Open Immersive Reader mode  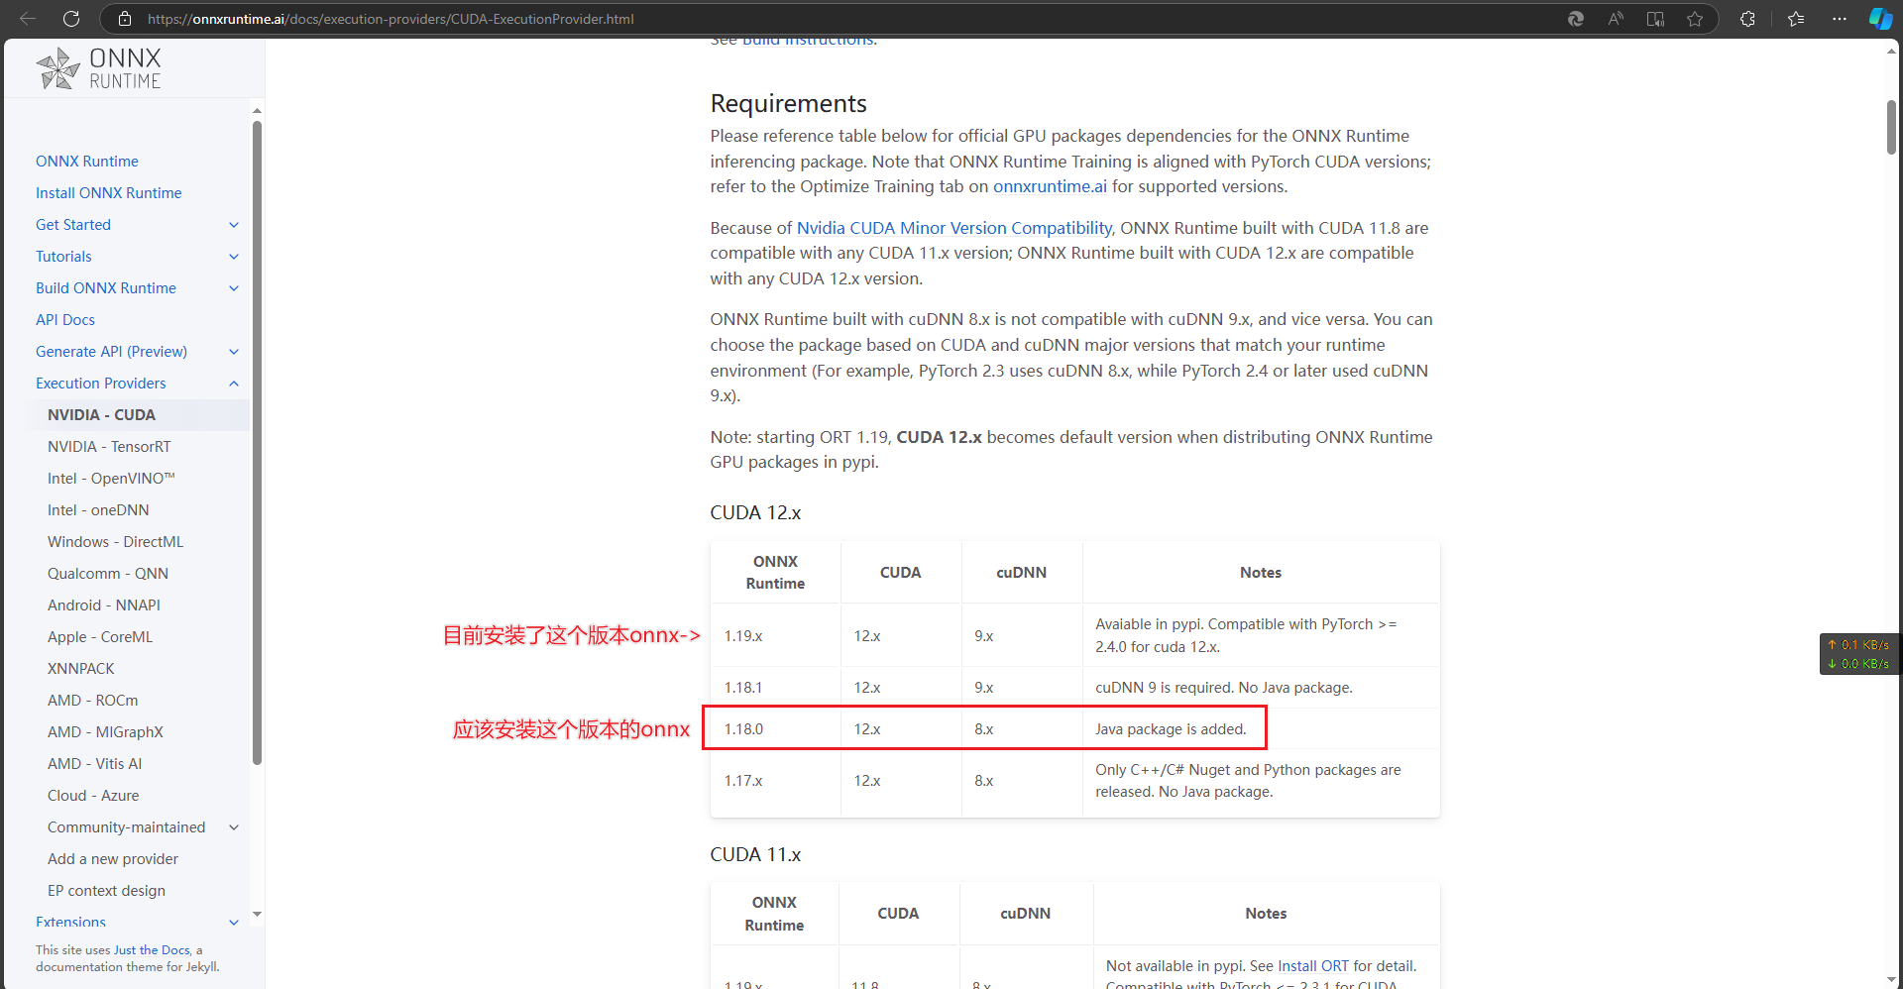1655,19
